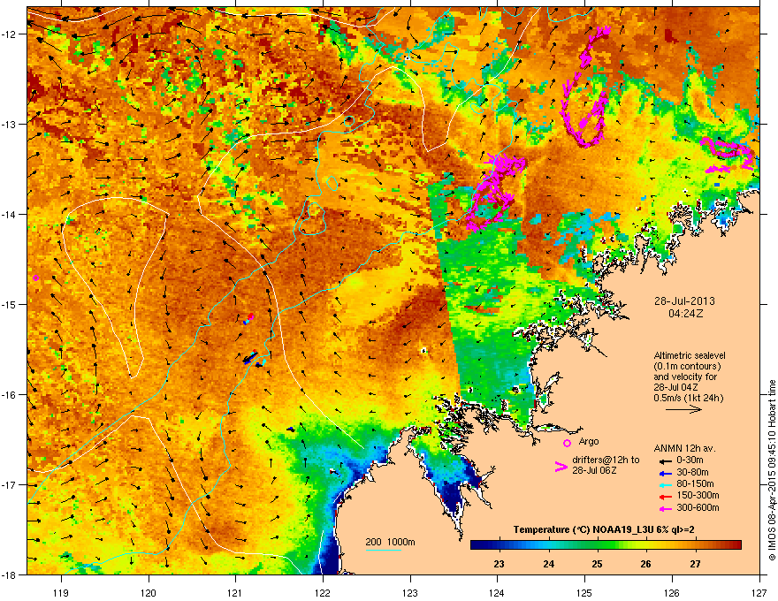778x601 pixels.
Task: Click the cyan 80-150m arrow in legend
Action: click(x=665, y=484)
